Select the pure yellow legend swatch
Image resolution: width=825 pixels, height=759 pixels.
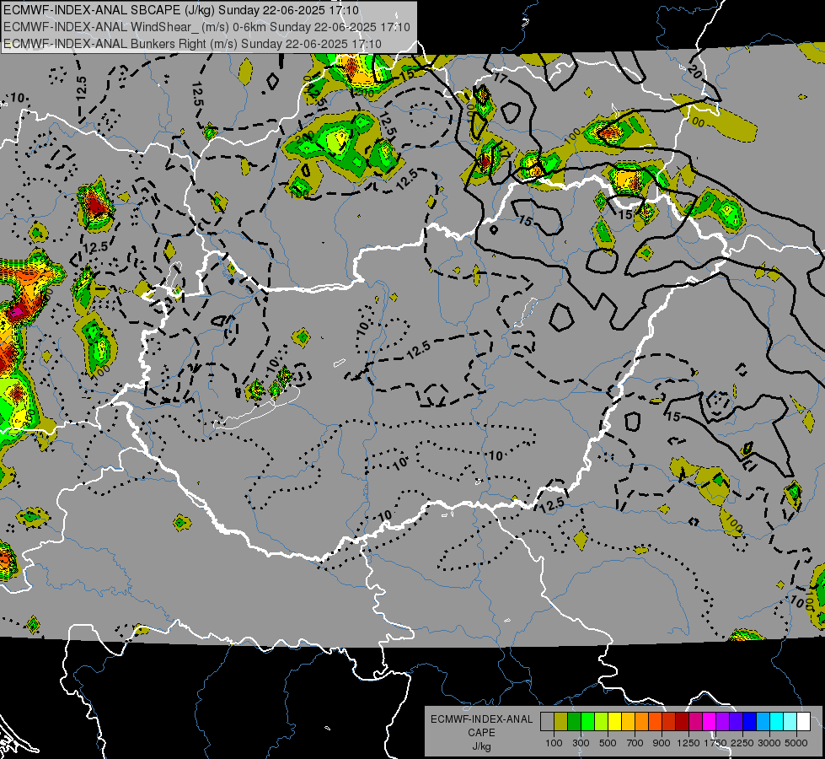click(614, 721)
